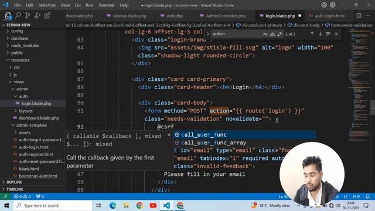Open the File menu
The width and height of the screenshot is (375, 211).
17,5
